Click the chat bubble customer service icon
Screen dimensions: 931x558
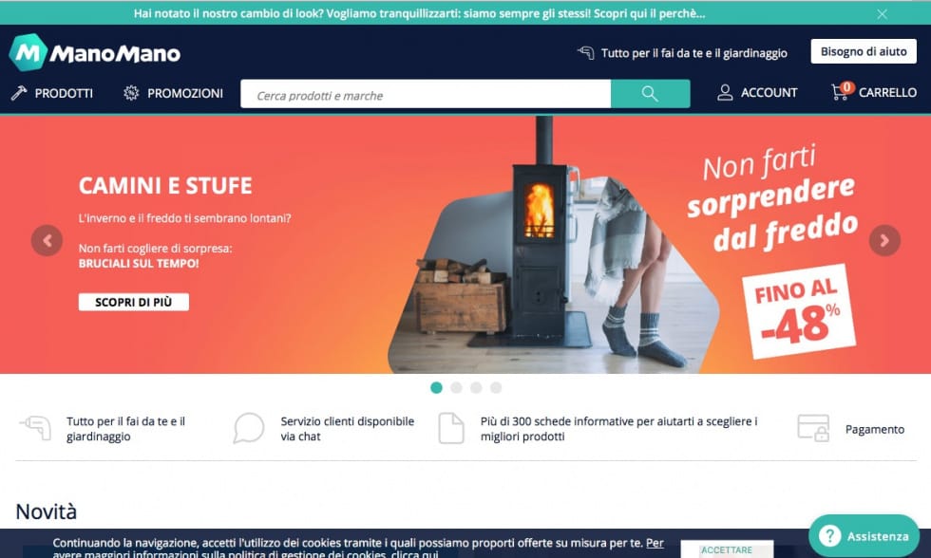[x=248, y=428]
